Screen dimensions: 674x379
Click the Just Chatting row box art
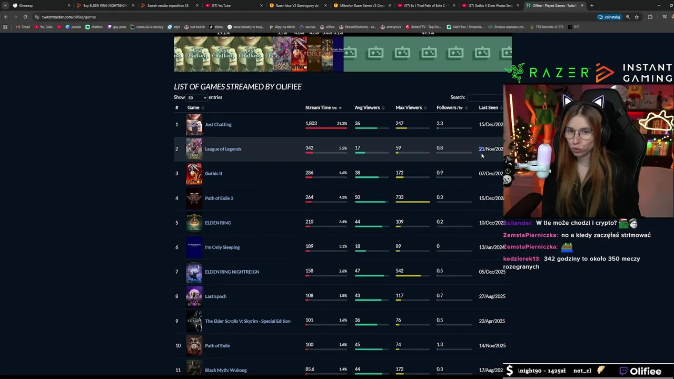click(194, 125)
